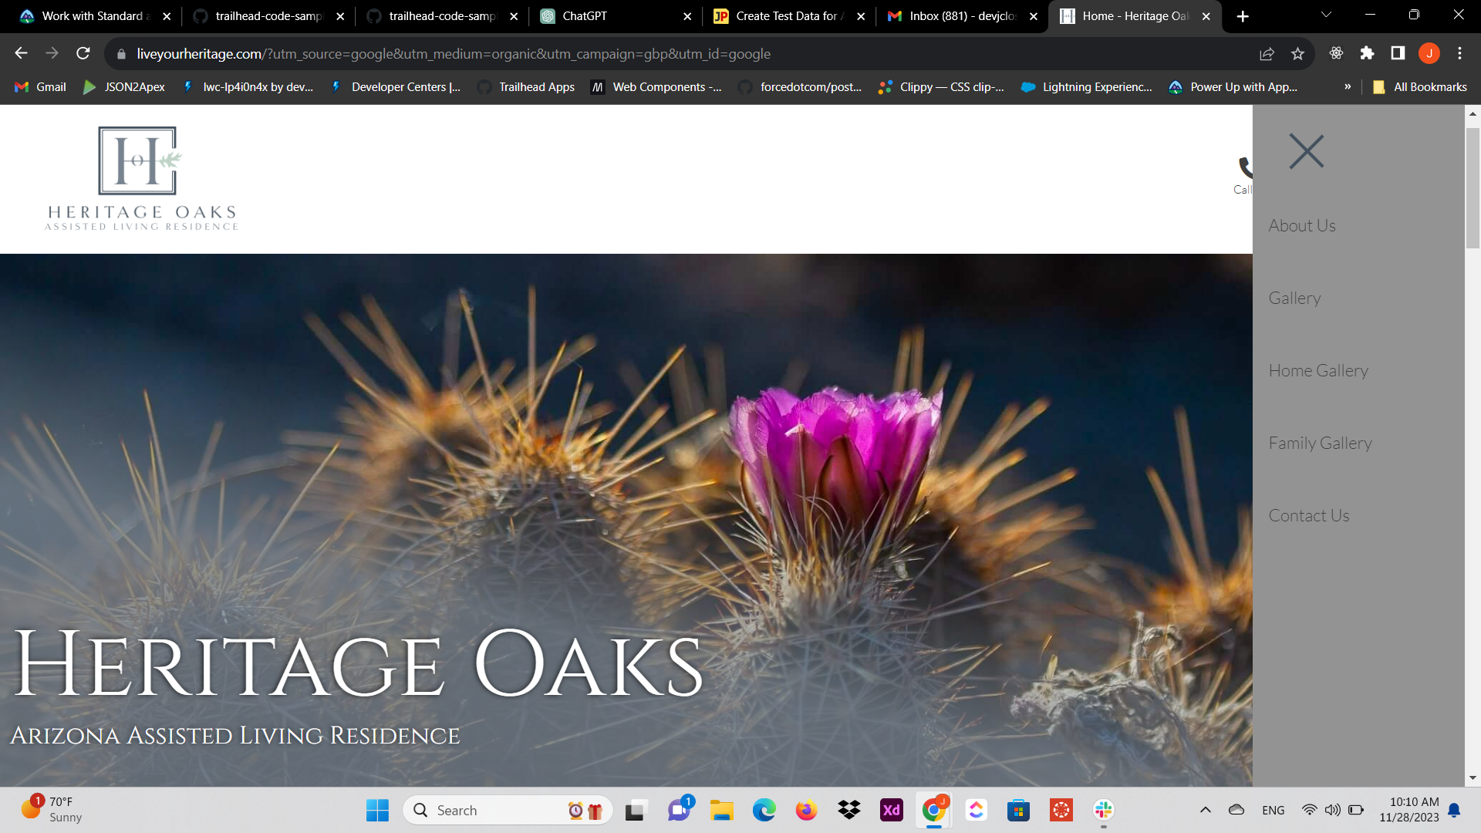
Task: Open the Extensions puzzle icon
Action: click(1367, 53)
